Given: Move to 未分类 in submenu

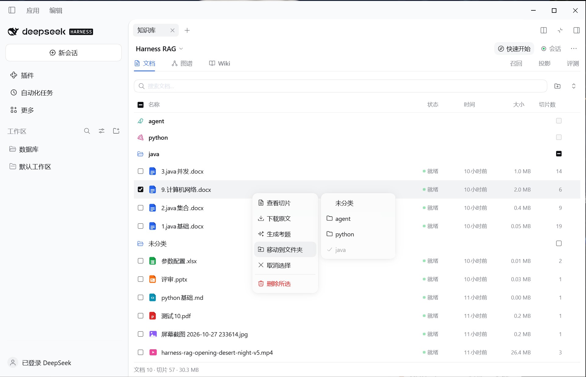Looking at the screenshot, I should pos(358,203).
